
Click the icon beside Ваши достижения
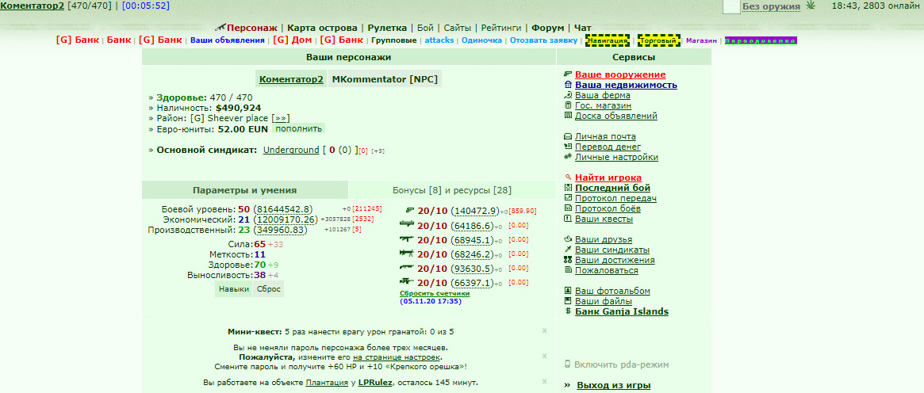tap(568, 260)
